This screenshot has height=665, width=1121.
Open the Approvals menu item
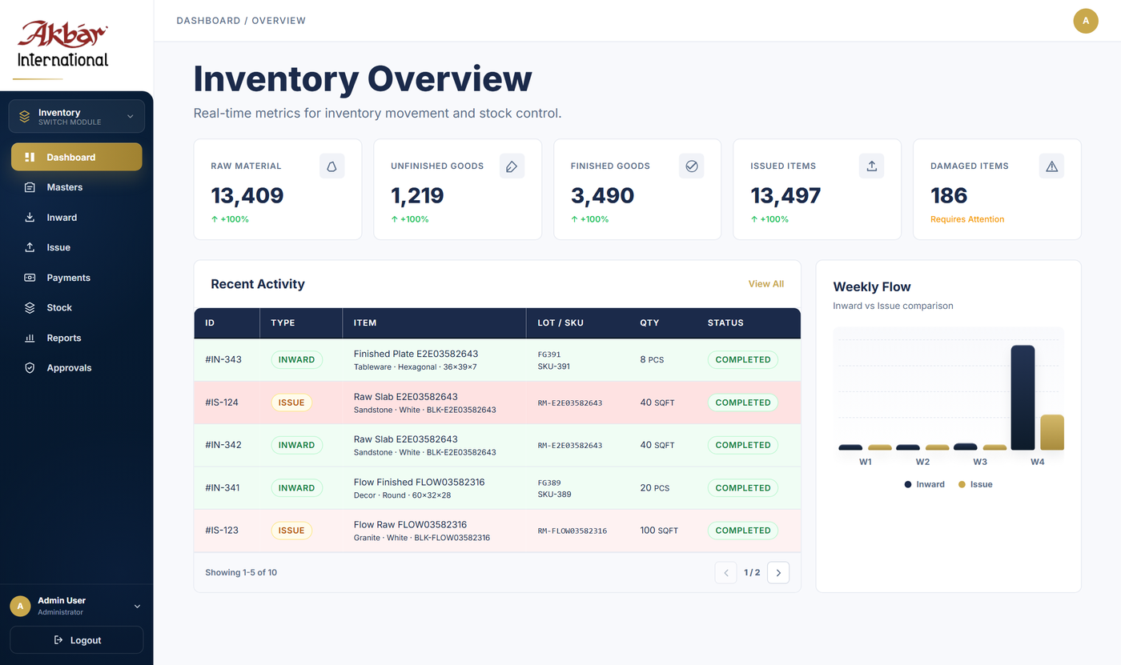(77, 368)
